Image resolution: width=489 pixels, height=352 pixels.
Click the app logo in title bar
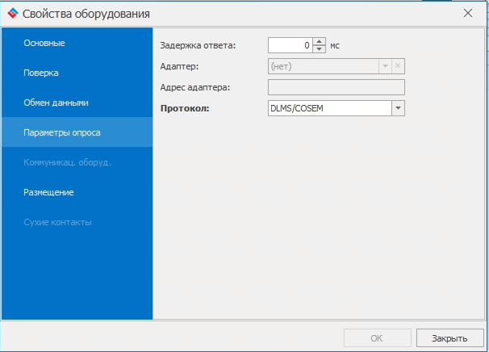coord(11,13)
